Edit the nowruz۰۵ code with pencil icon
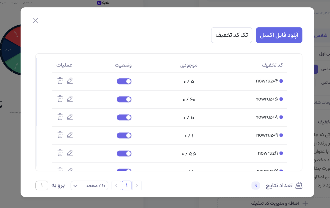This screenshot has height=208, width=330. (x=70, y=99)
